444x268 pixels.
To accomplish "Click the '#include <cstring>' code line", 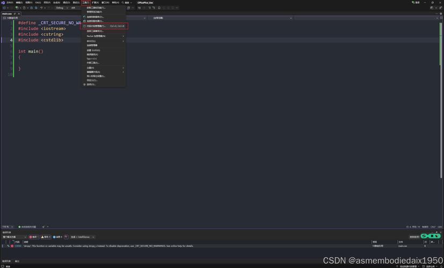I will [41, 34].
